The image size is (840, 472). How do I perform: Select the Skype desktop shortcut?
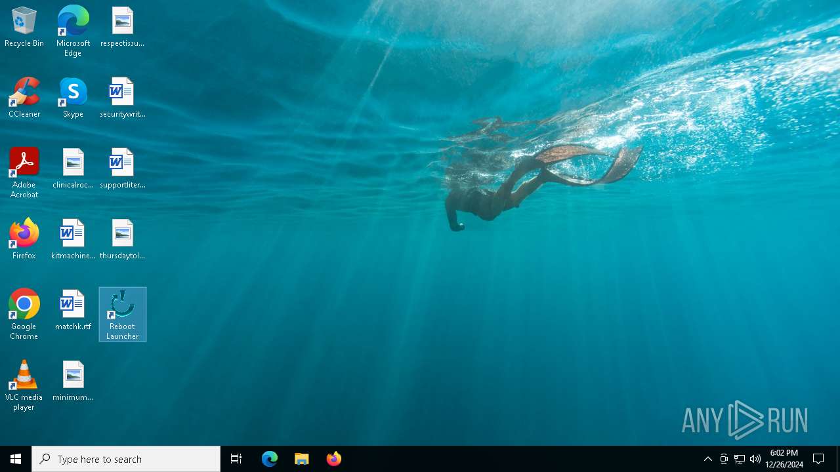click(x=73, y=98)
